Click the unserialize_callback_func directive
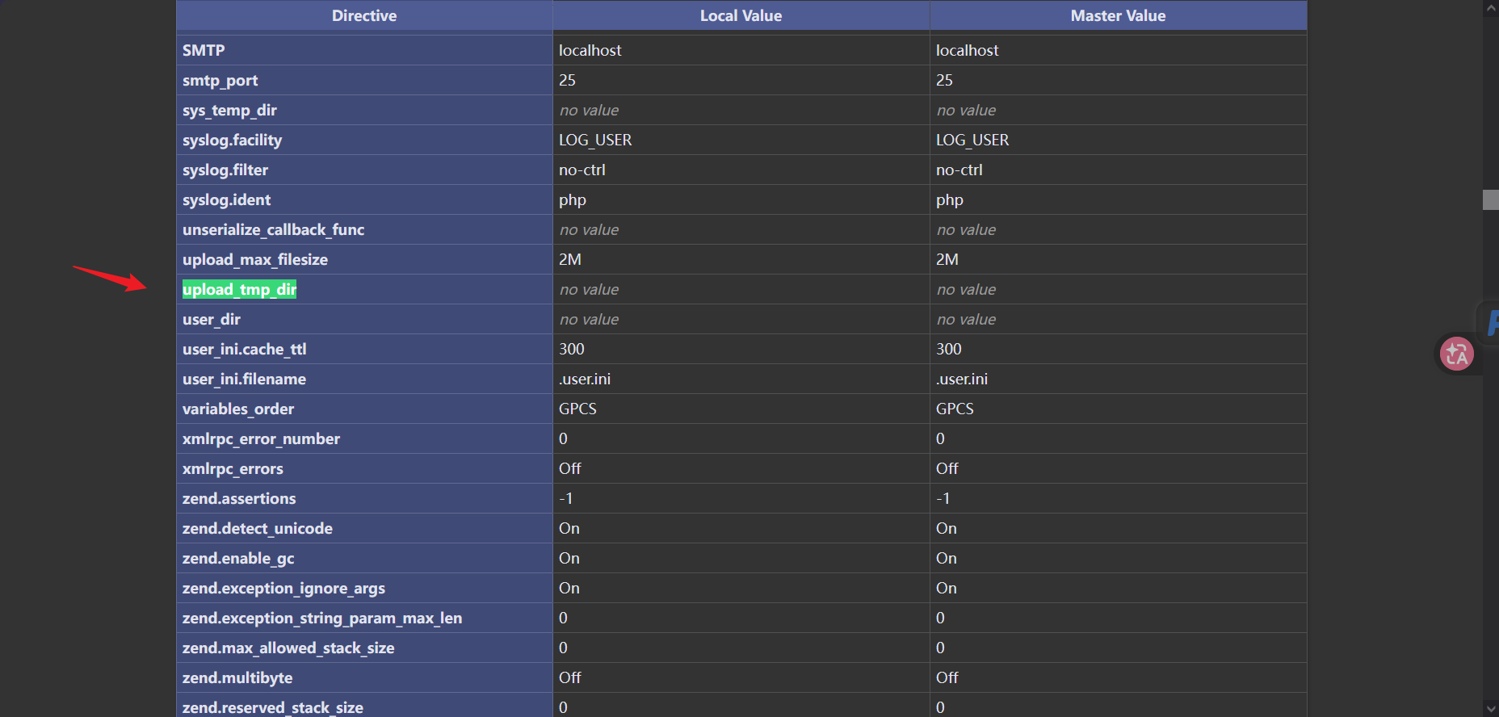 (x=273, y=229)
